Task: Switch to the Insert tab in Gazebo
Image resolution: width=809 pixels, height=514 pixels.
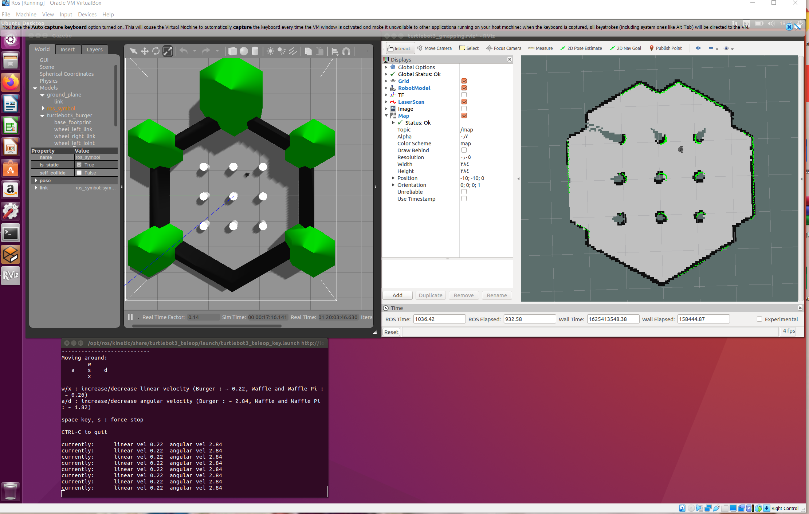Action: [x=68, y=49]
